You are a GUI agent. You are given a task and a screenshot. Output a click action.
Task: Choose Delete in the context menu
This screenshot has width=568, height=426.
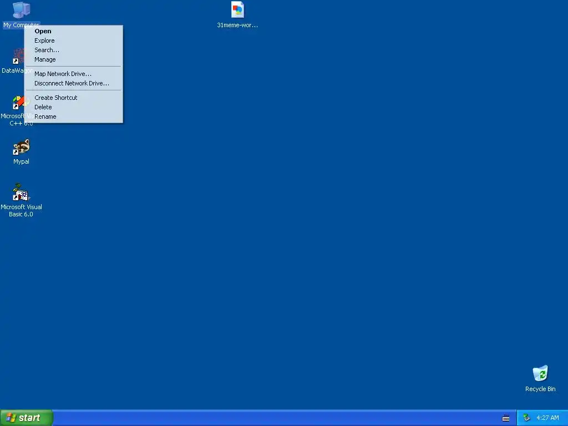click(x=74, y=107)
